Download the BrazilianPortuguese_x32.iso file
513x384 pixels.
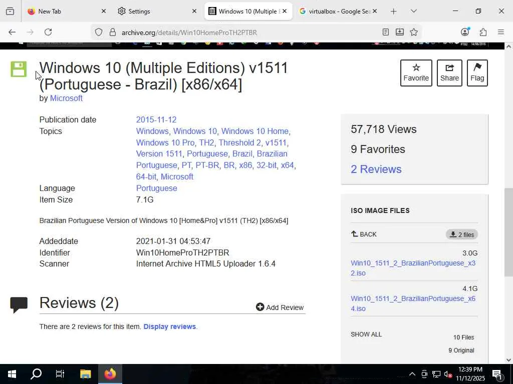tap(413, 268)
